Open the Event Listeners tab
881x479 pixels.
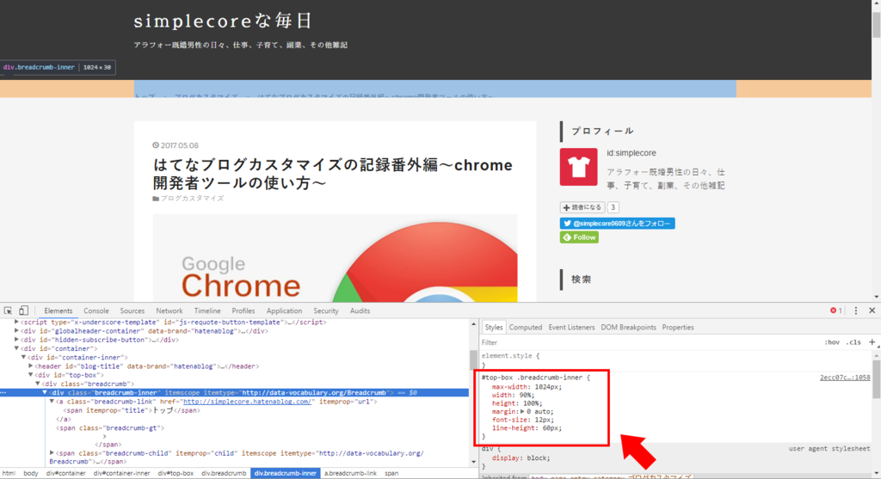coord(571,328)
